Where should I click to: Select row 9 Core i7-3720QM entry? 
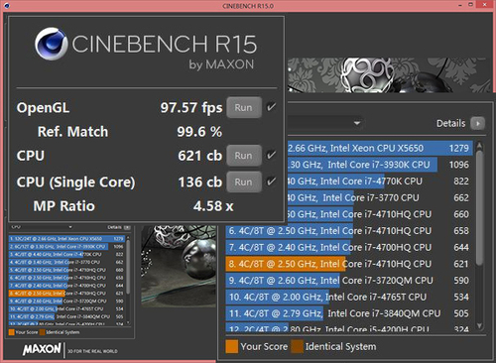349,281
